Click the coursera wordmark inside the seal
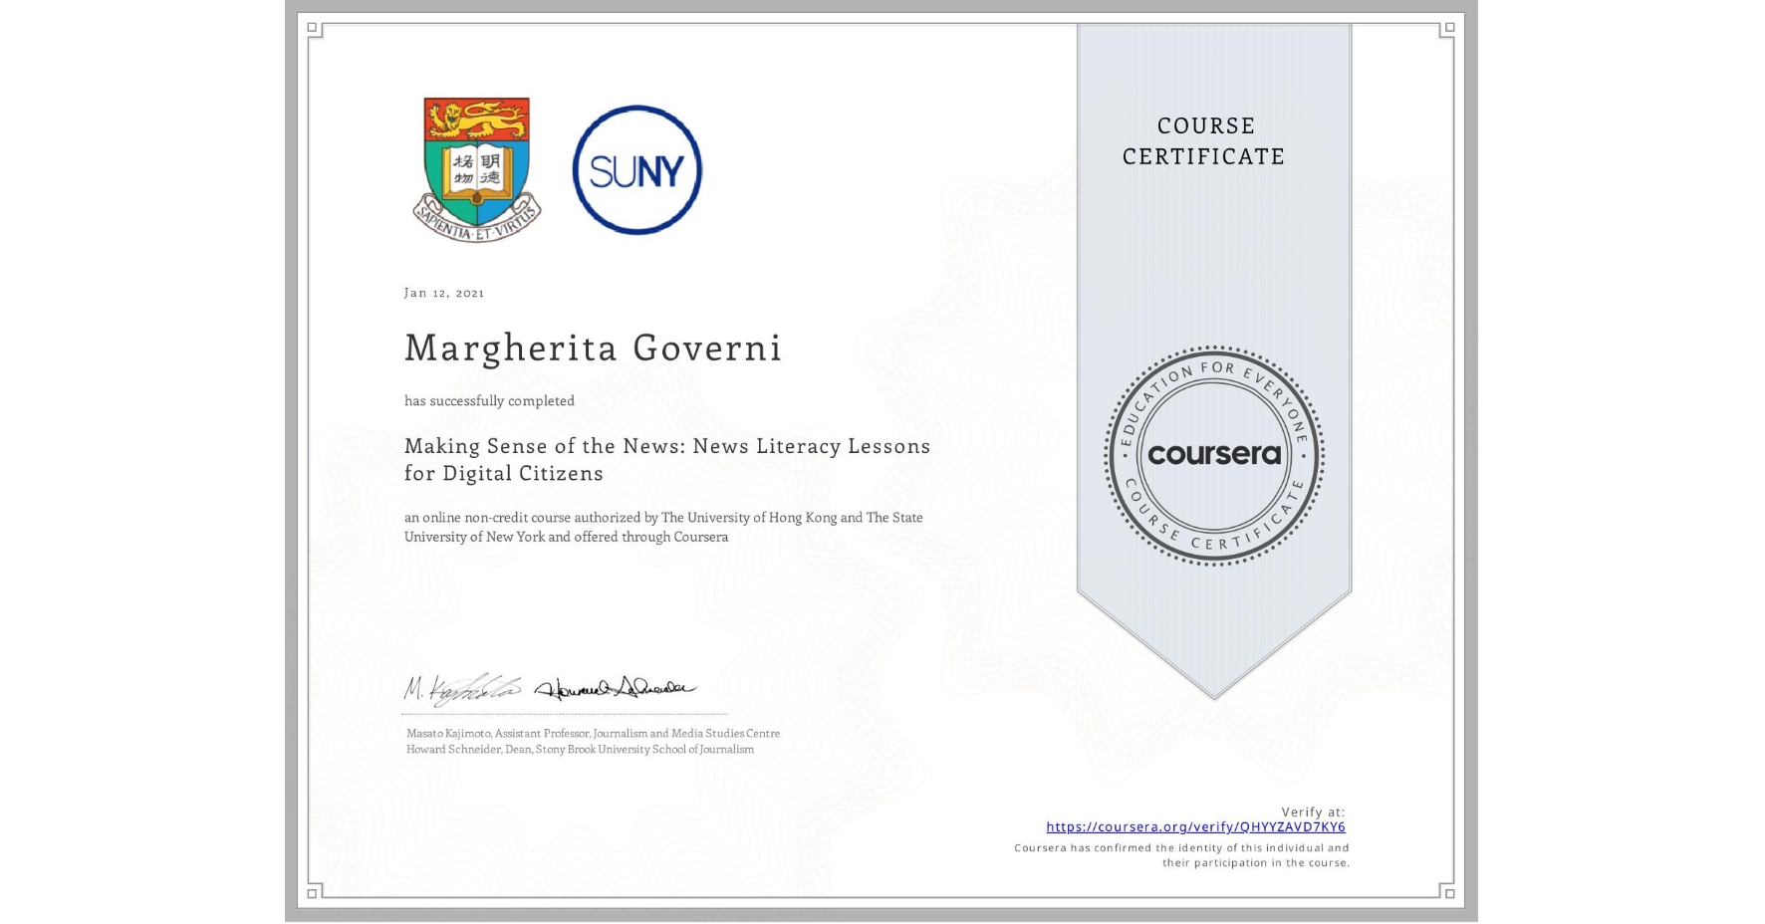Image resolution: width=1765 pixels, height=924 pixels. click(x=1213, y=454)
